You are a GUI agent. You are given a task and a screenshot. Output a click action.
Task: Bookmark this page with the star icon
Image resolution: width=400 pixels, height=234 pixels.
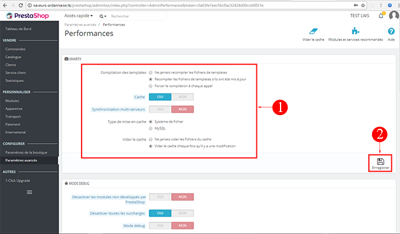pos(363,5)
